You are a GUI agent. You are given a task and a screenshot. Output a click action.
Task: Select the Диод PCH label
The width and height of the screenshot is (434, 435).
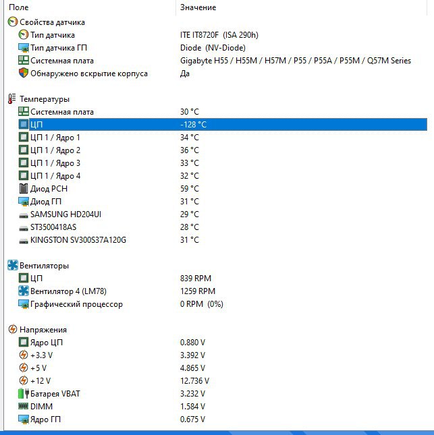49,189
